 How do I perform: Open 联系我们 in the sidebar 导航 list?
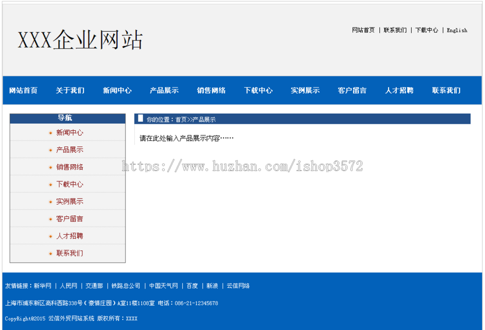70,254
